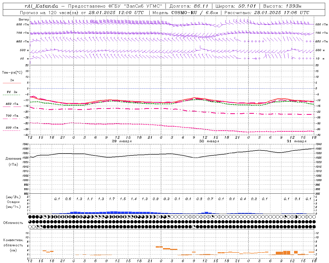The height and width of the screenshot is (263, 329).
Task: Click the "Прогноз на 120 часа(ов)" text
Action: (x=49, y=13)
